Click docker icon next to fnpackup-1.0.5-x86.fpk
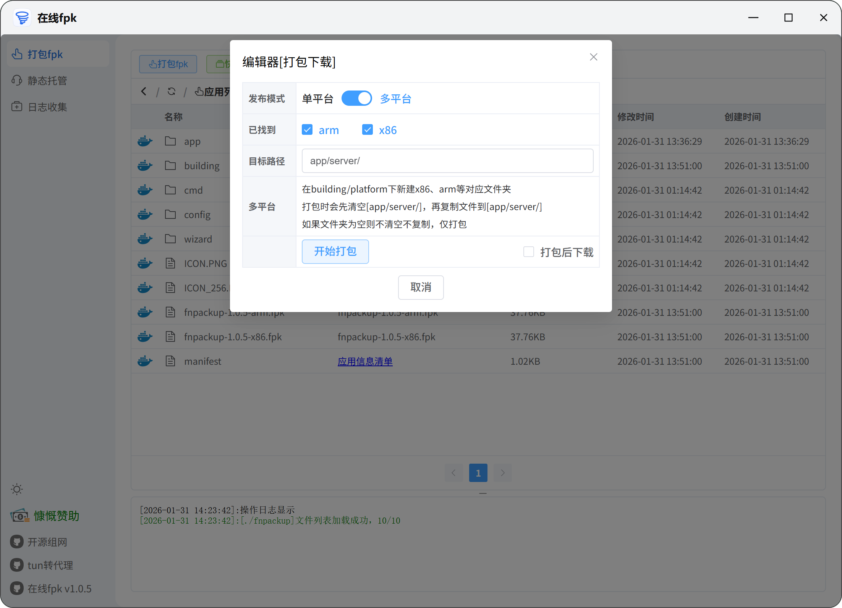The width and height of the screenshot is (842, 608). [145, 337]
